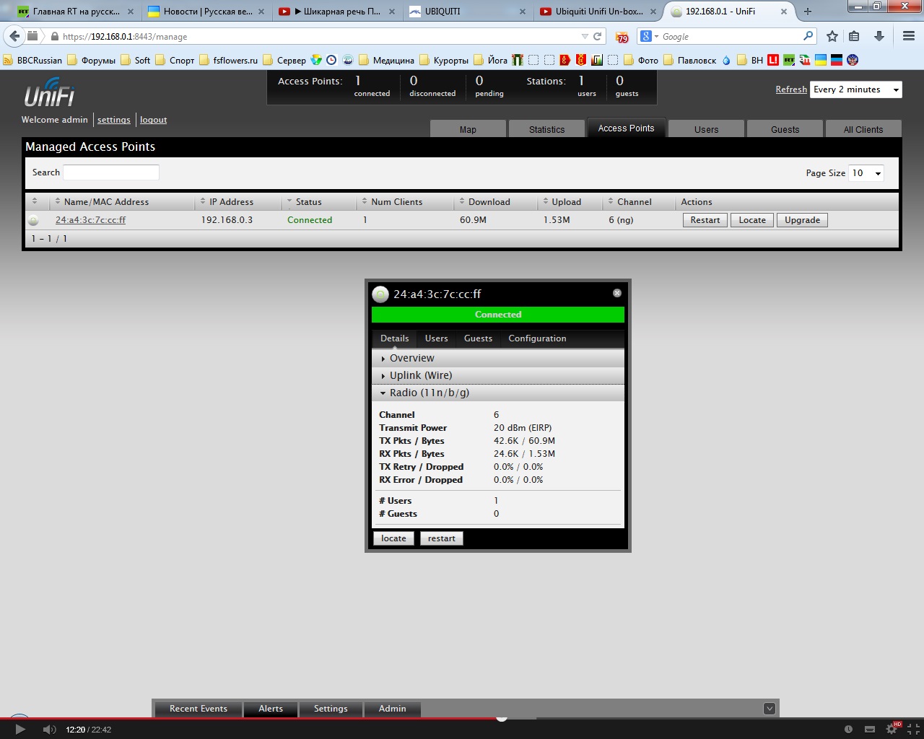Click the access point status icon in table row
Viewport: 924px width, 739px height.
click(33, 220)
